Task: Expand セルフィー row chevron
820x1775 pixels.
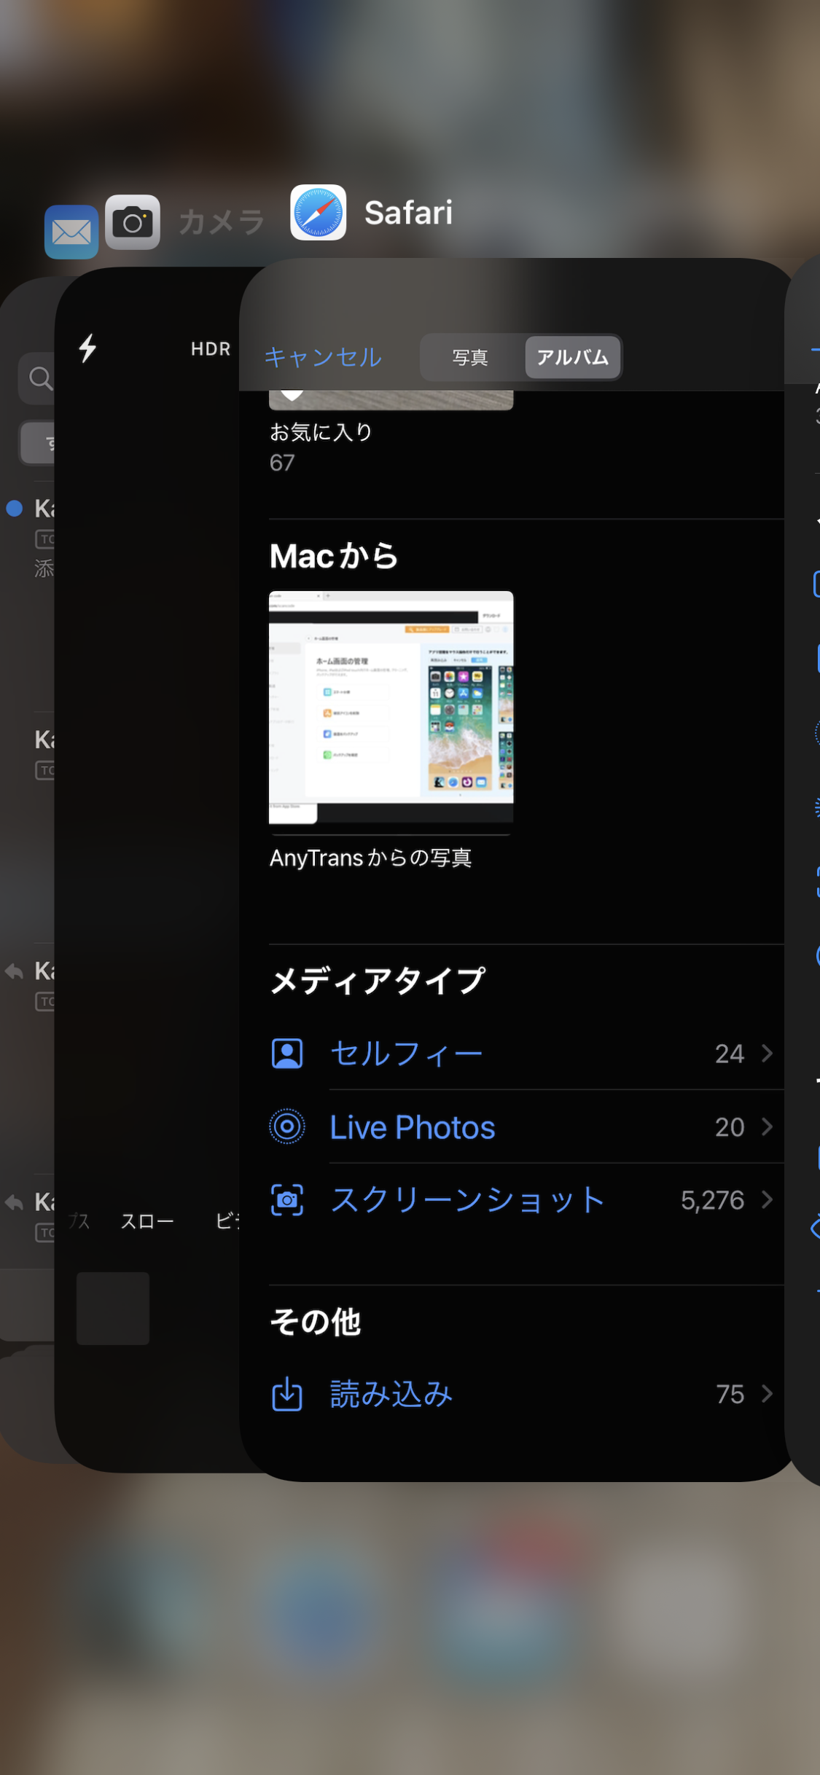Action: point(767,1054)
